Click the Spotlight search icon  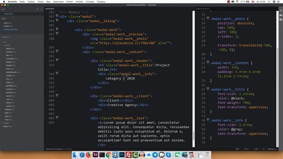269,2
